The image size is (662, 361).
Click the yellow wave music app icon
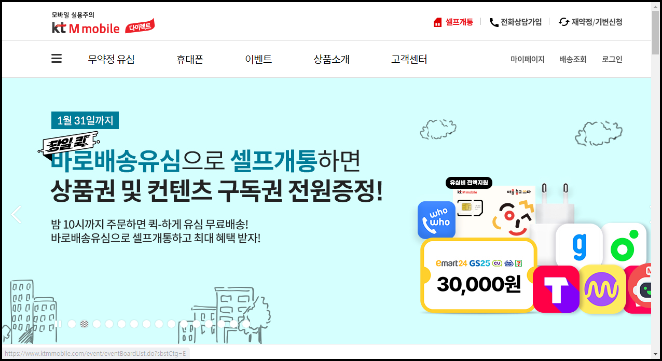(x=602, y=289)
